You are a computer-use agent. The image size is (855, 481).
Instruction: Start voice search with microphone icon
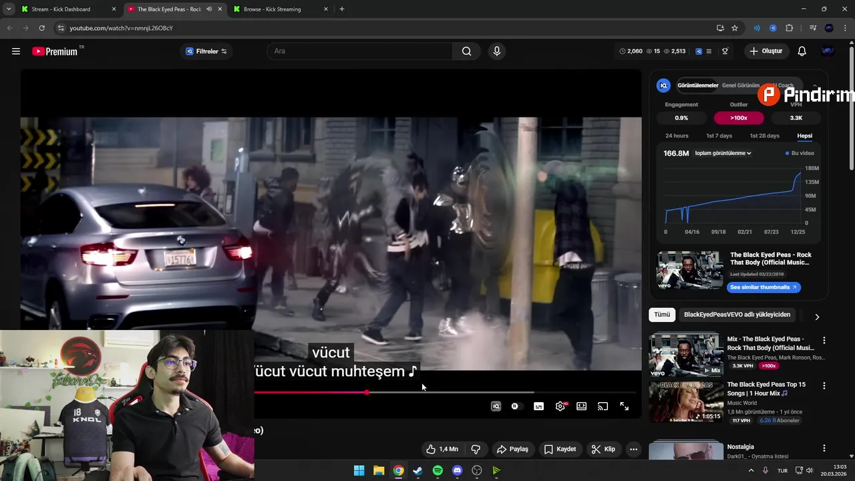[x=496, y=51]
